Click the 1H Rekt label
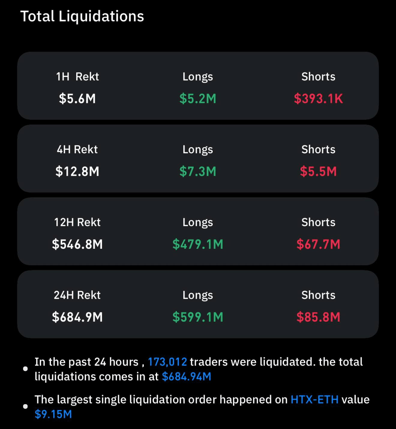The width and height of the screenshot is (396, 429). [77, 77]
